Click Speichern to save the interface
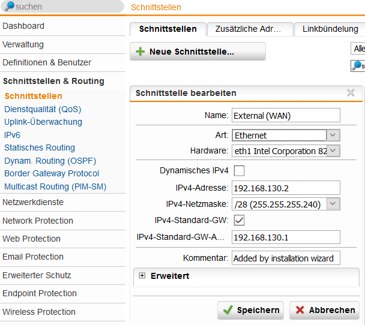Viewport: 365px width, 325px height. pyautogui.click(x=251, y=310)
